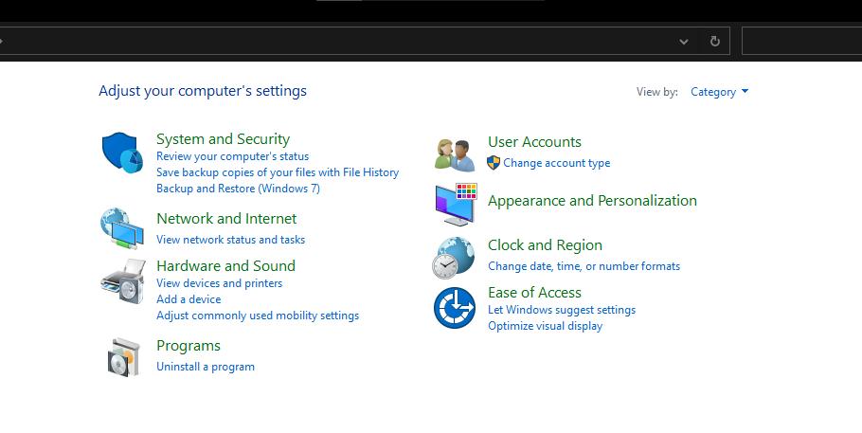Click the Clock and Region globe icon
862x433 pixels.
(454, 258)
